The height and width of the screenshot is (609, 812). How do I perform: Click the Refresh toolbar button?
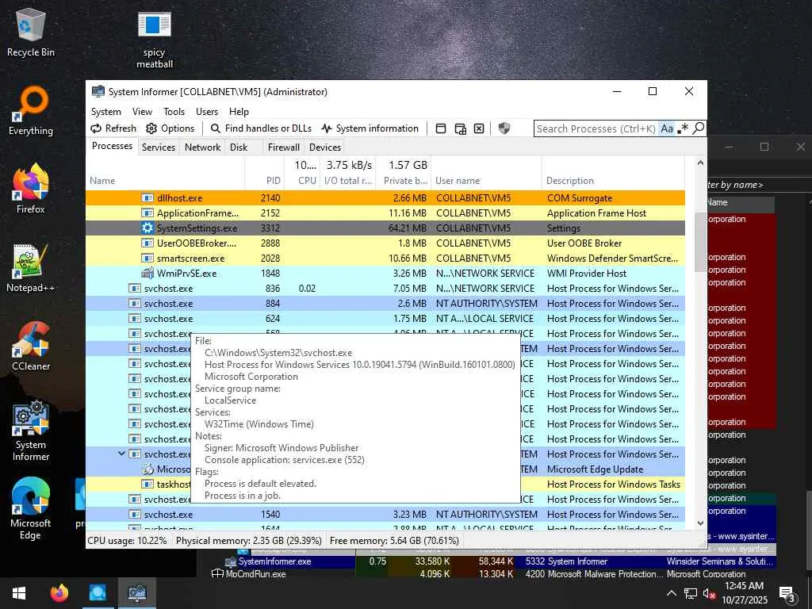click(113, 128)
